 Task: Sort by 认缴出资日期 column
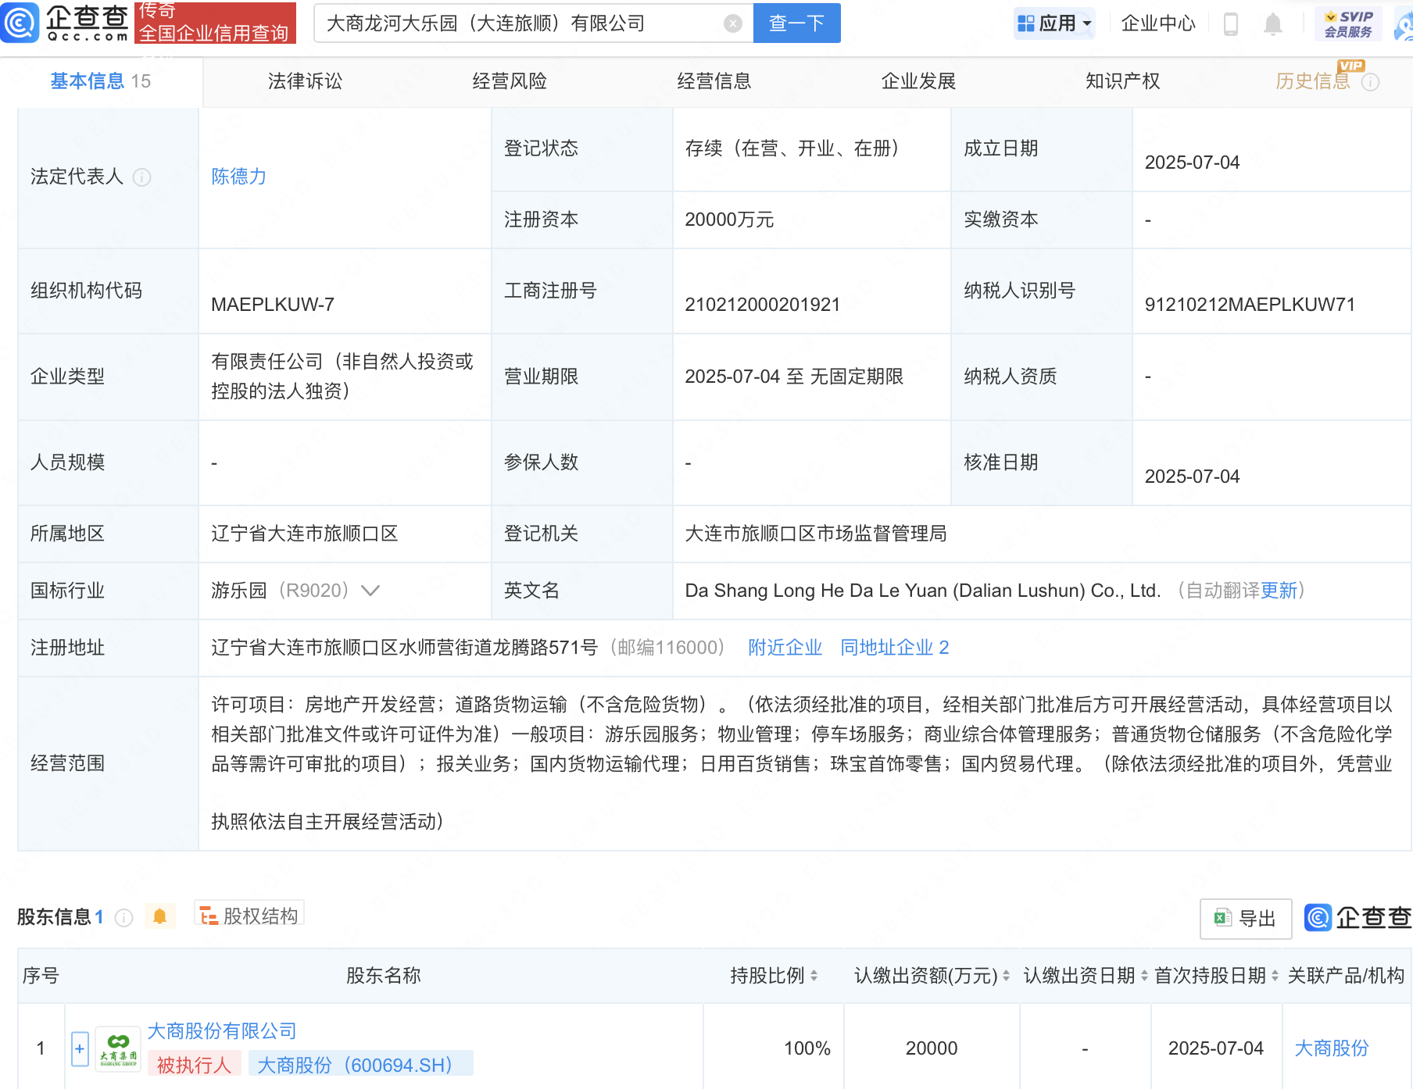1144,976
